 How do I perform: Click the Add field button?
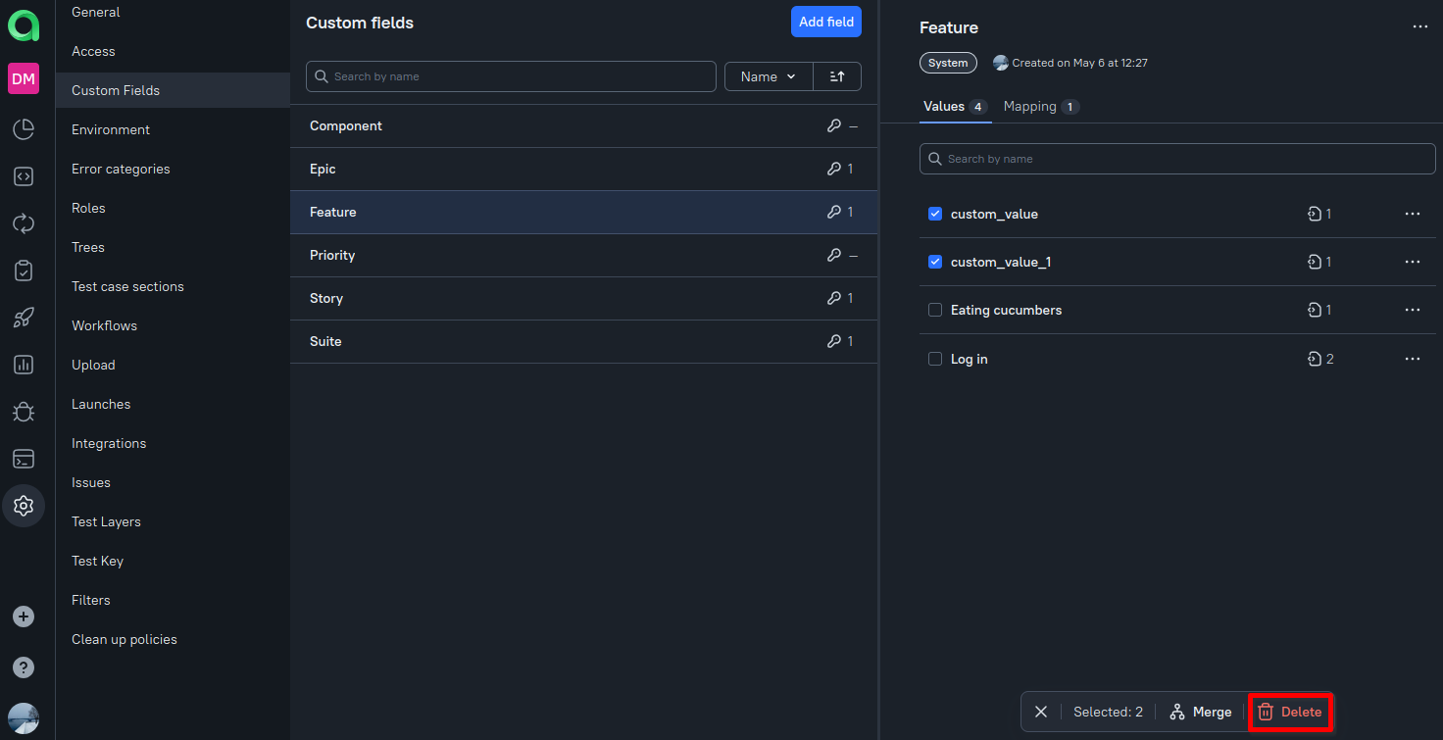click(825, 22)
